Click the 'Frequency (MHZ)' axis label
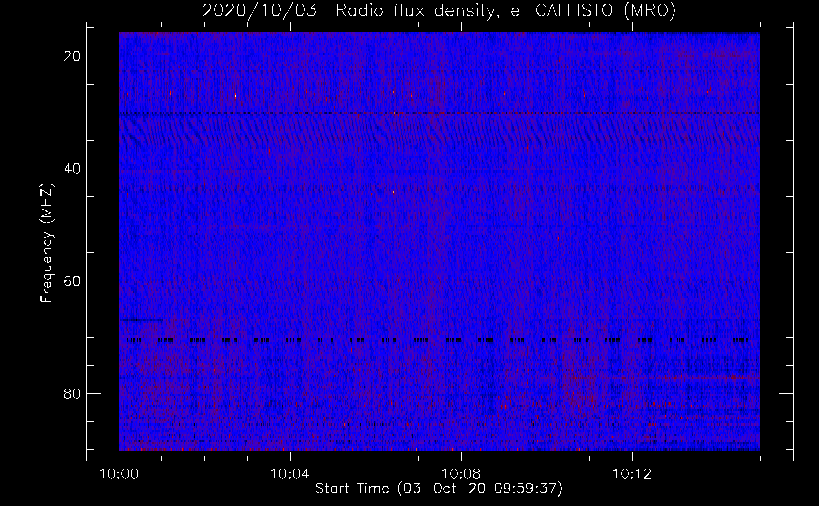Image resolution: width=819 pixels, height=506 pixels. [x=47, y=243]
